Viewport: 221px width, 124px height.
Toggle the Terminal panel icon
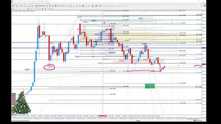pyautogui.click(x=30, y=6)
